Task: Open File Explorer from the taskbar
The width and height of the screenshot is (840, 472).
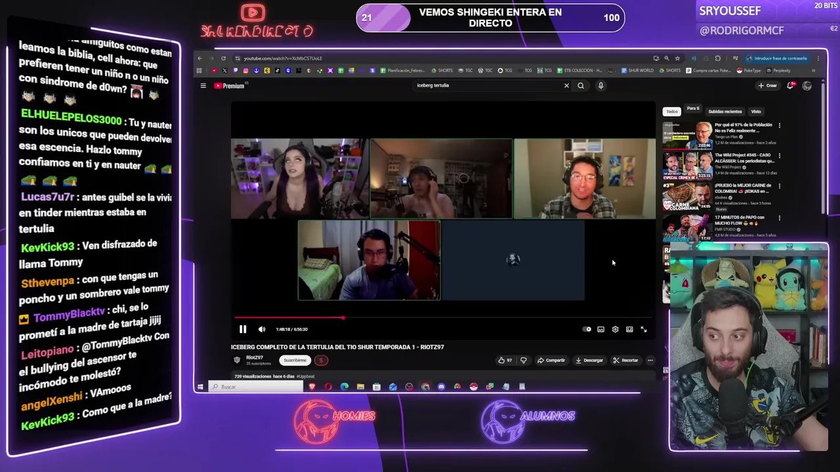Action: pos(360,387)
